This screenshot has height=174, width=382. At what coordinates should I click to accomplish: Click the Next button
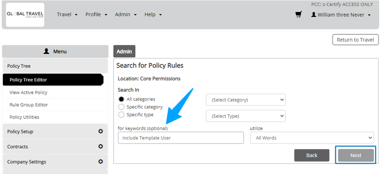tap(356, 155)
